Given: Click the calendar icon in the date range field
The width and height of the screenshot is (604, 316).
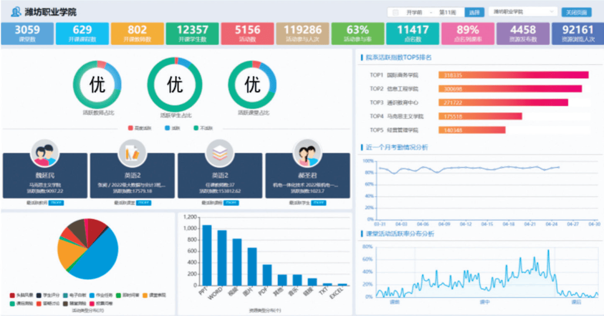Looking at the screenshot, I should [396, 12].
